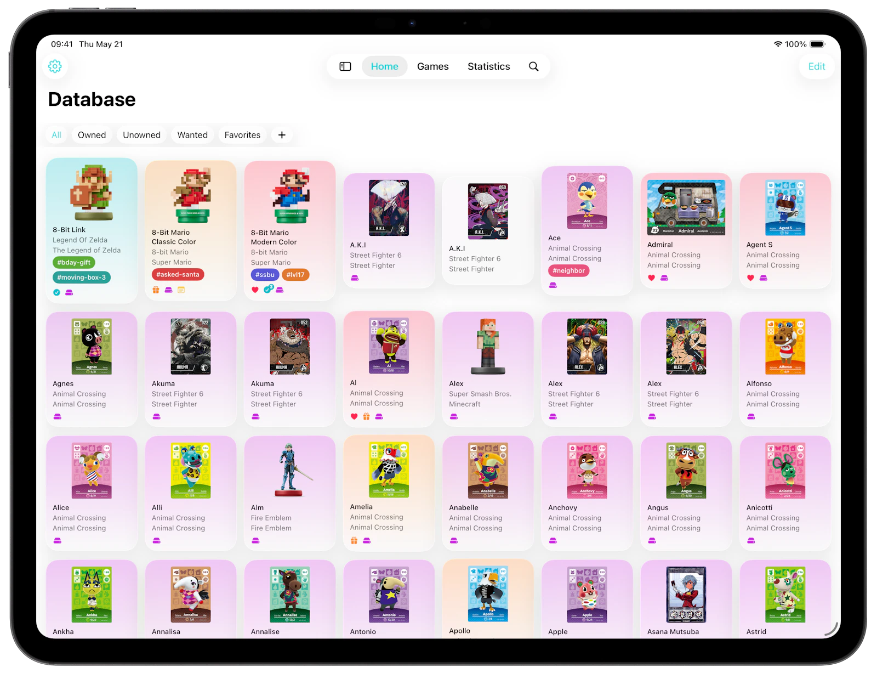Open the Alex Minecraft figure thumbnail

488,347
